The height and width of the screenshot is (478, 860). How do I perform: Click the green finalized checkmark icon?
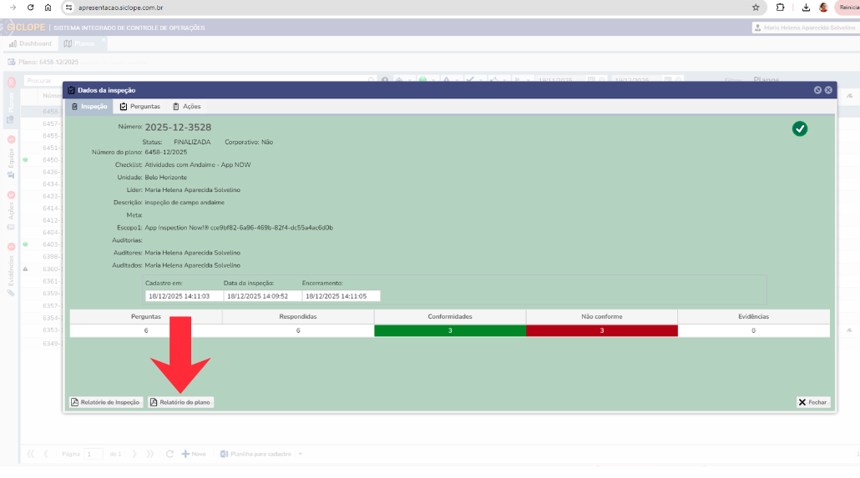pyautogui.click(x=799, y=128)
